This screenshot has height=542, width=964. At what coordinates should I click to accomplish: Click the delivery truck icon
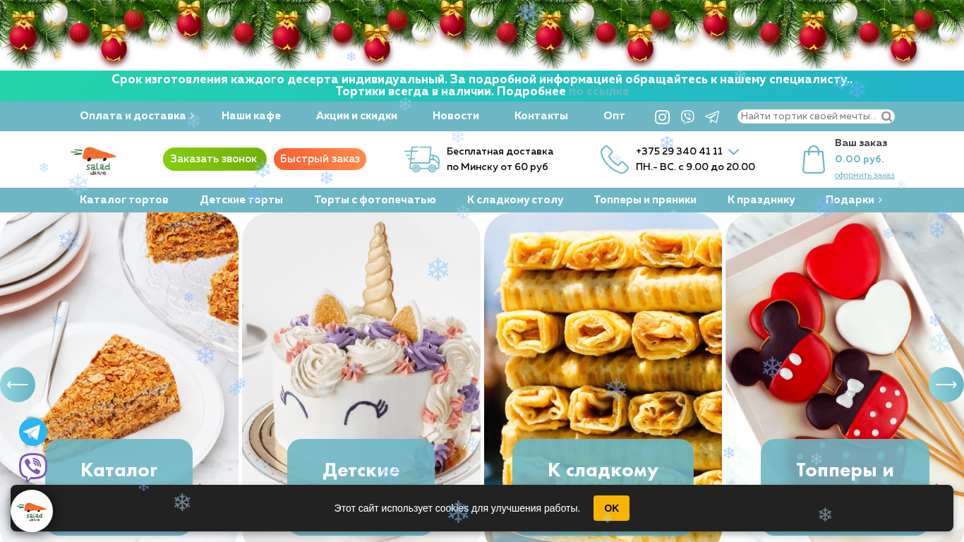click(x=422, y=159)
